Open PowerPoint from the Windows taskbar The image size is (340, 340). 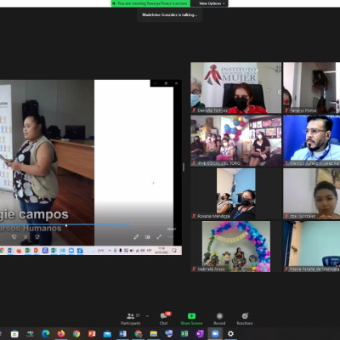92,334
